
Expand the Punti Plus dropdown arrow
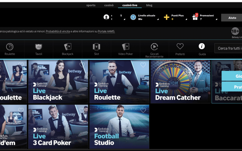(x=186, y=19)
